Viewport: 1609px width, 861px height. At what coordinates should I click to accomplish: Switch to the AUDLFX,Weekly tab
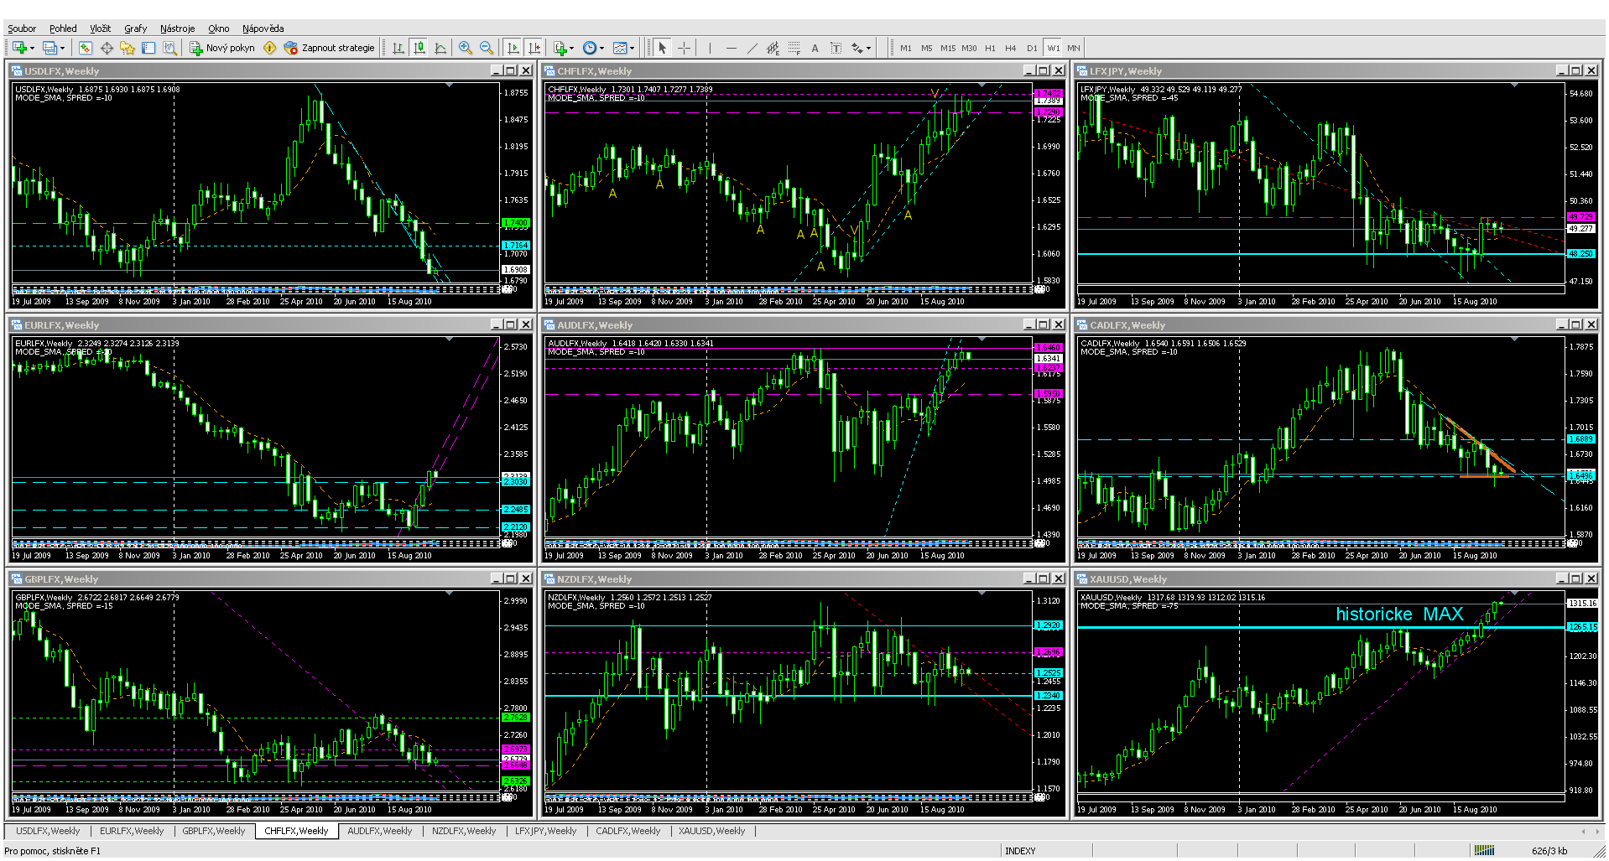point(380,831)
